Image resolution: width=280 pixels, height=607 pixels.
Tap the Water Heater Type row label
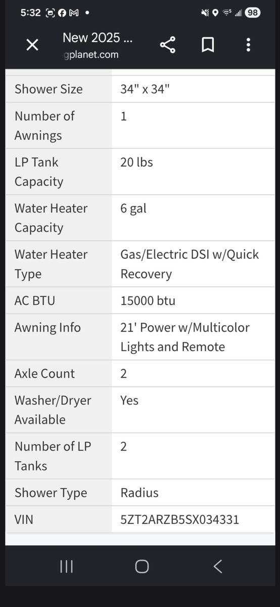[51, 264]
